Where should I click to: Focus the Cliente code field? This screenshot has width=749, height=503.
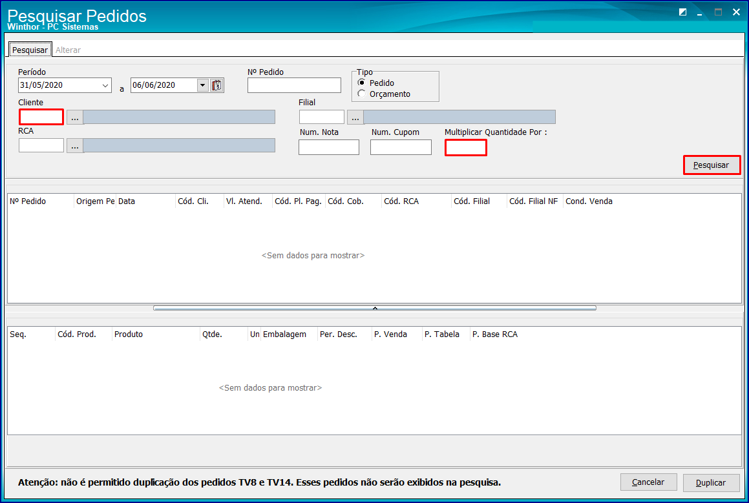pyautogui.click(x=41, y=117)
